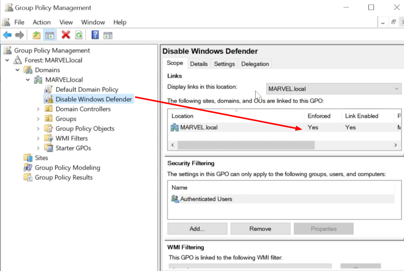Select Authenticated Users in Security Filtering
404x271 pixels.
206,199
